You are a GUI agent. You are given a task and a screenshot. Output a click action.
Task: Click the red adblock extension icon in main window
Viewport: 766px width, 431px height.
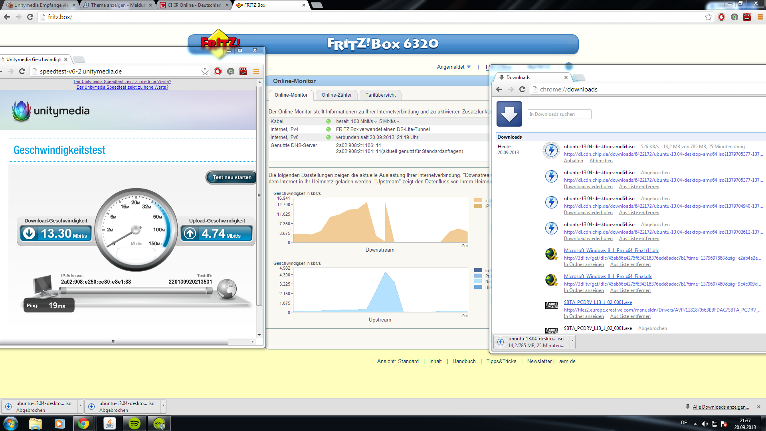(x=721, y=17)
